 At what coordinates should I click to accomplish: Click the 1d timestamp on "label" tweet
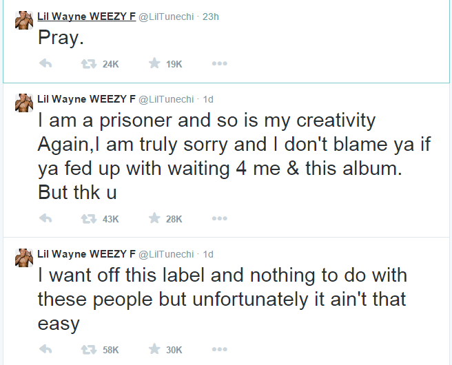208,253
